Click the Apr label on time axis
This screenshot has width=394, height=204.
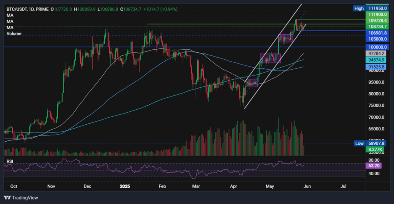(x=234, y=186)
